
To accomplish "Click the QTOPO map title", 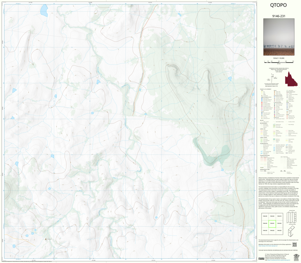I will click(278, 5).
